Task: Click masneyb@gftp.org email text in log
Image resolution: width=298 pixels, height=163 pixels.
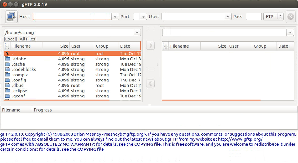Action: (124, 134)
